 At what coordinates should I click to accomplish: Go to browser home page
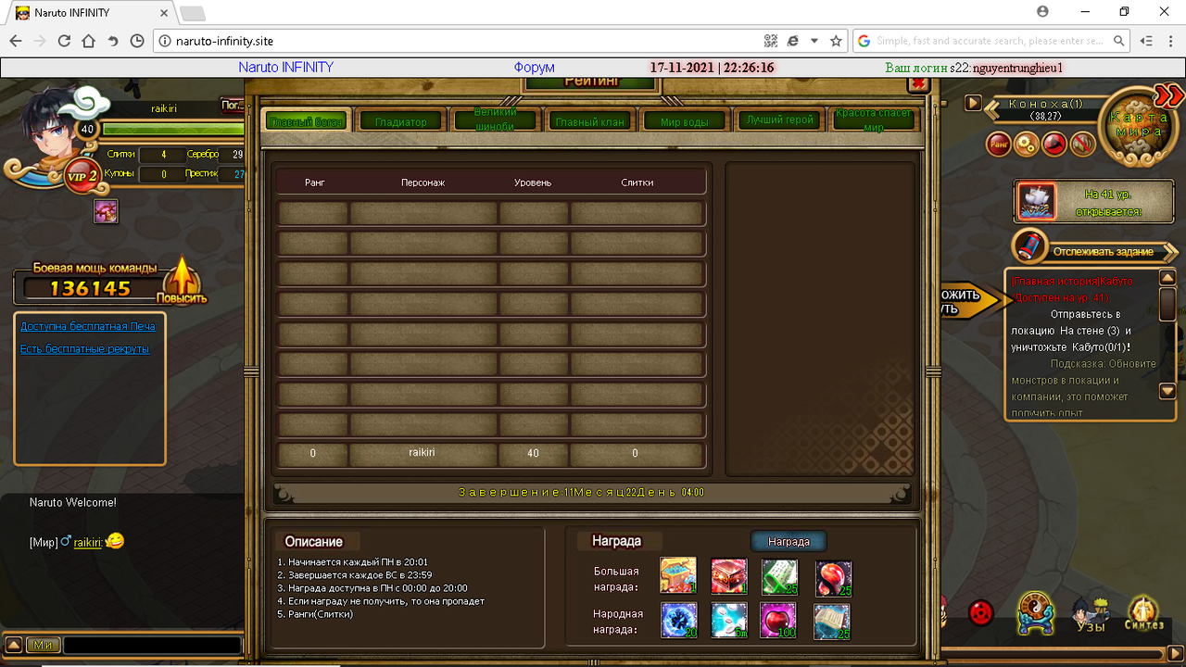coord(88,41)
